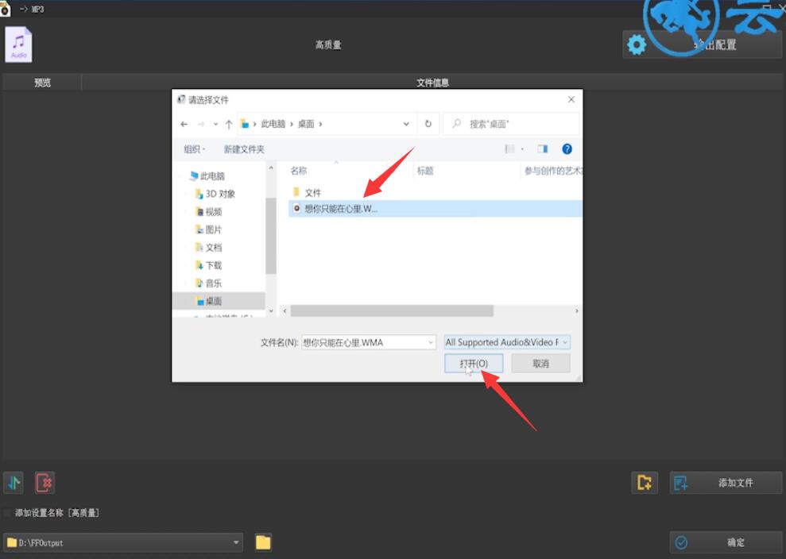Click the 取消 button

(541, 364)
